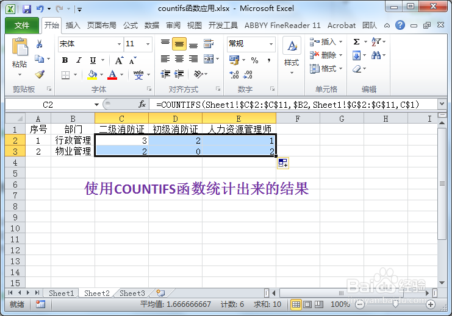Switch to Sheet3 worksheet tab
The image size is (452, 316).
pos(132,293)
